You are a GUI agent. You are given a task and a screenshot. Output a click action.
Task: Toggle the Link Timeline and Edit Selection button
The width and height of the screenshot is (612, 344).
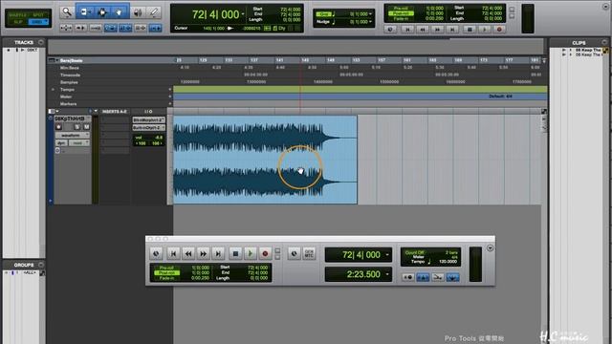pos(125,28)
